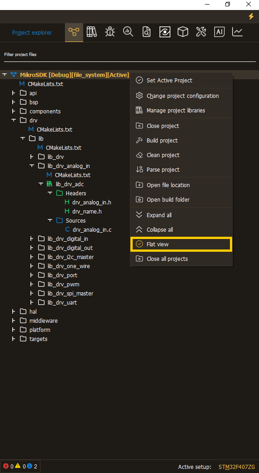Screen dimensions: 259x473
Task: Select Expand all in context menu
Action: 181,215
